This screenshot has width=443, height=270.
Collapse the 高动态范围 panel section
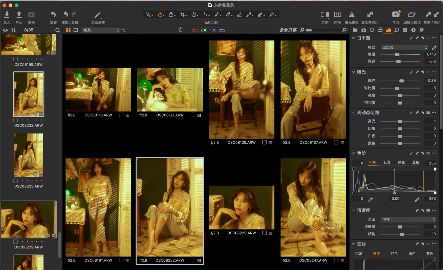click(x=353, y=113)
